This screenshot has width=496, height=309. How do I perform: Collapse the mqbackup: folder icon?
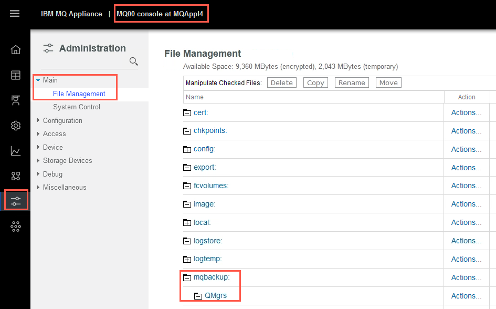pos(187,277)
